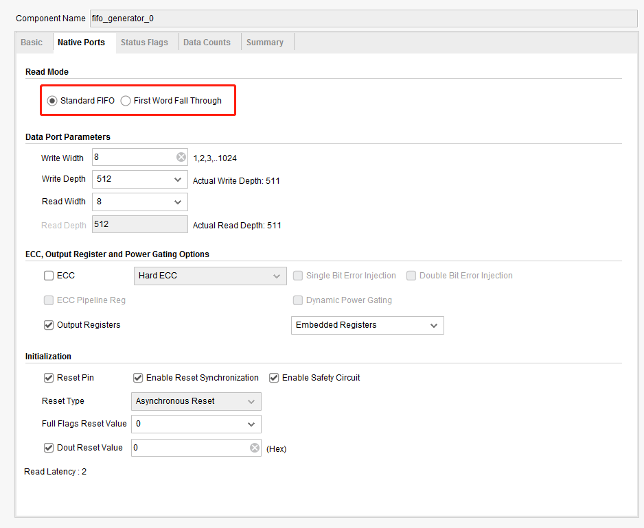Open the Reset Type dropdown

(x=196, y=401)
